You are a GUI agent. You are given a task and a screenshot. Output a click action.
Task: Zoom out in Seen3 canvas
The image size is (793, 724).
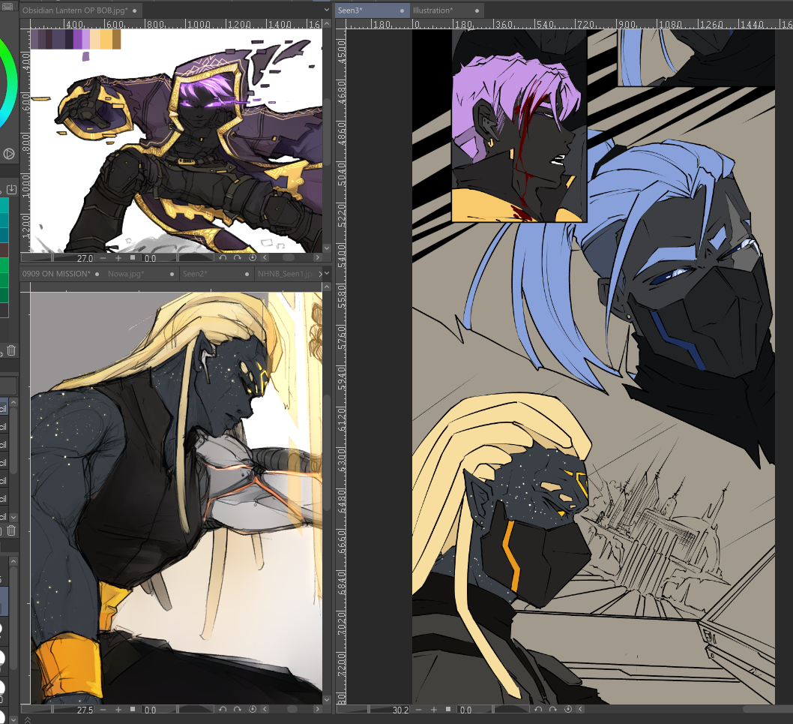tap(419, 710)
